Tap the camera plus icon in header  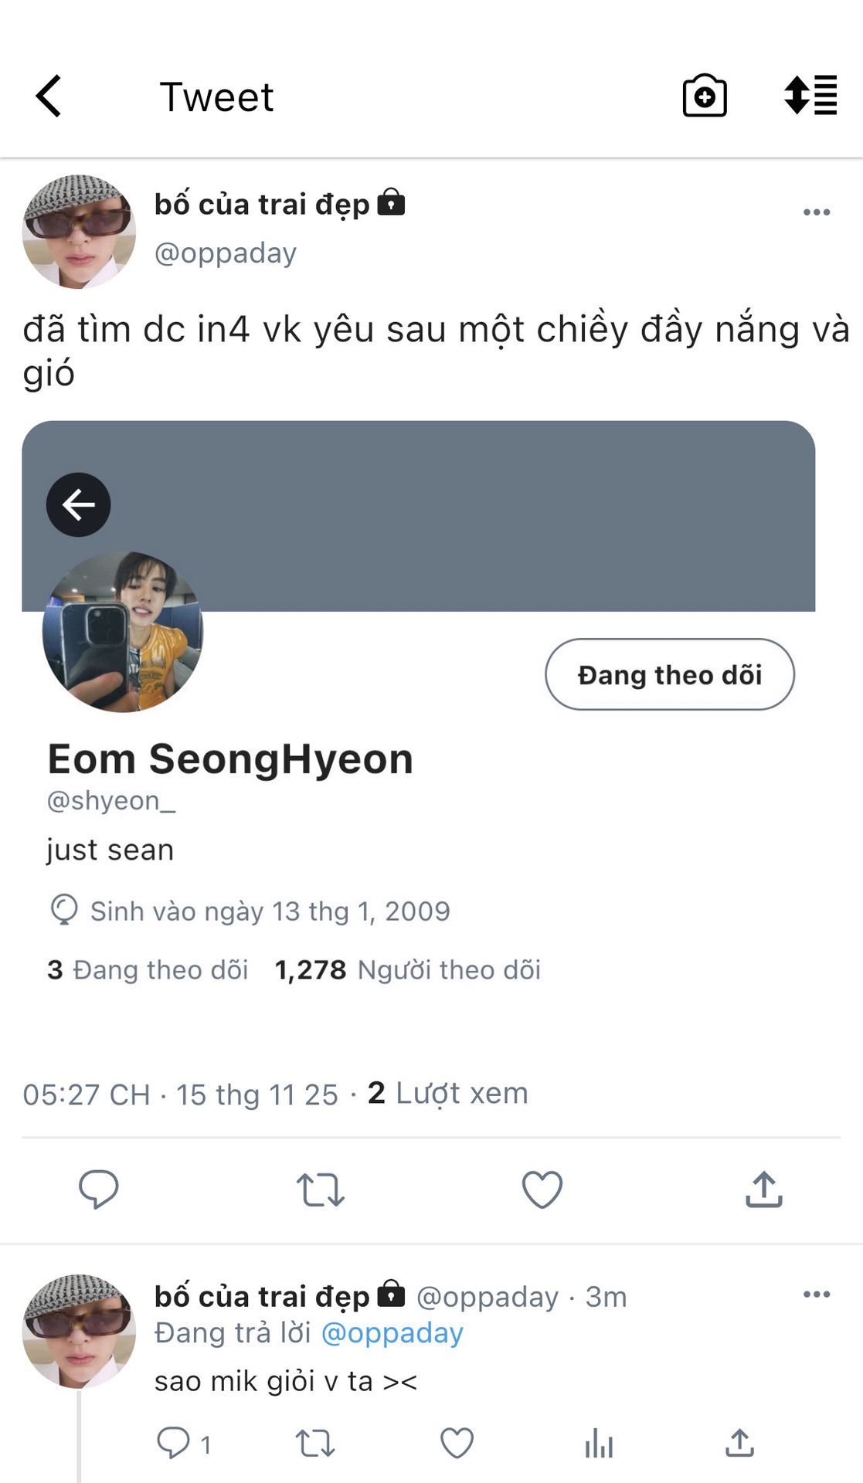point(704,97)
